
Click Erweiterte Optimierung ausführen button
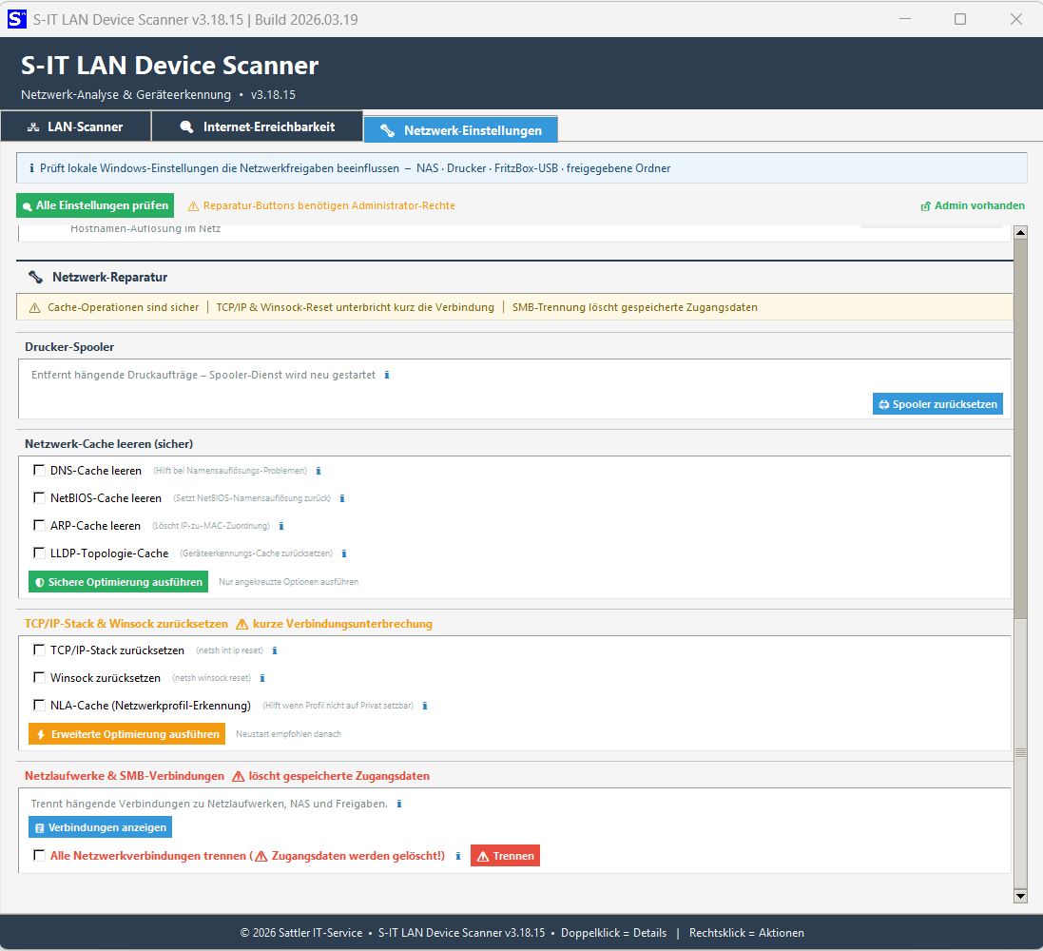126,734
